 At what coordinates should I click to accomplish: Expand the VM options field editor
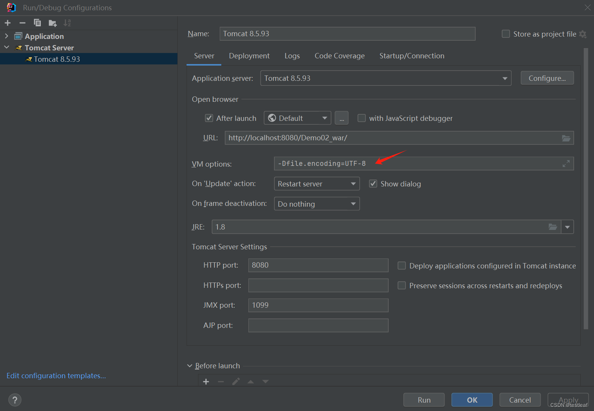point(566,164)
